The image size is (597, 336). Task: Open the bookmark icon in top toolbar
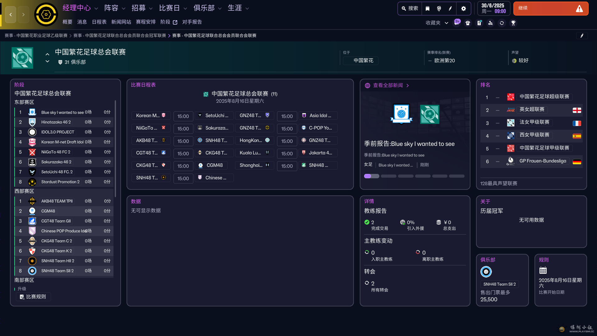(x=428, y=8)
